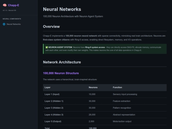The height and width of the screenshot is (129, 172).
Task: Select the 'v0.1.0 - Neural OS' version text
Action: [x=9, y=10]
